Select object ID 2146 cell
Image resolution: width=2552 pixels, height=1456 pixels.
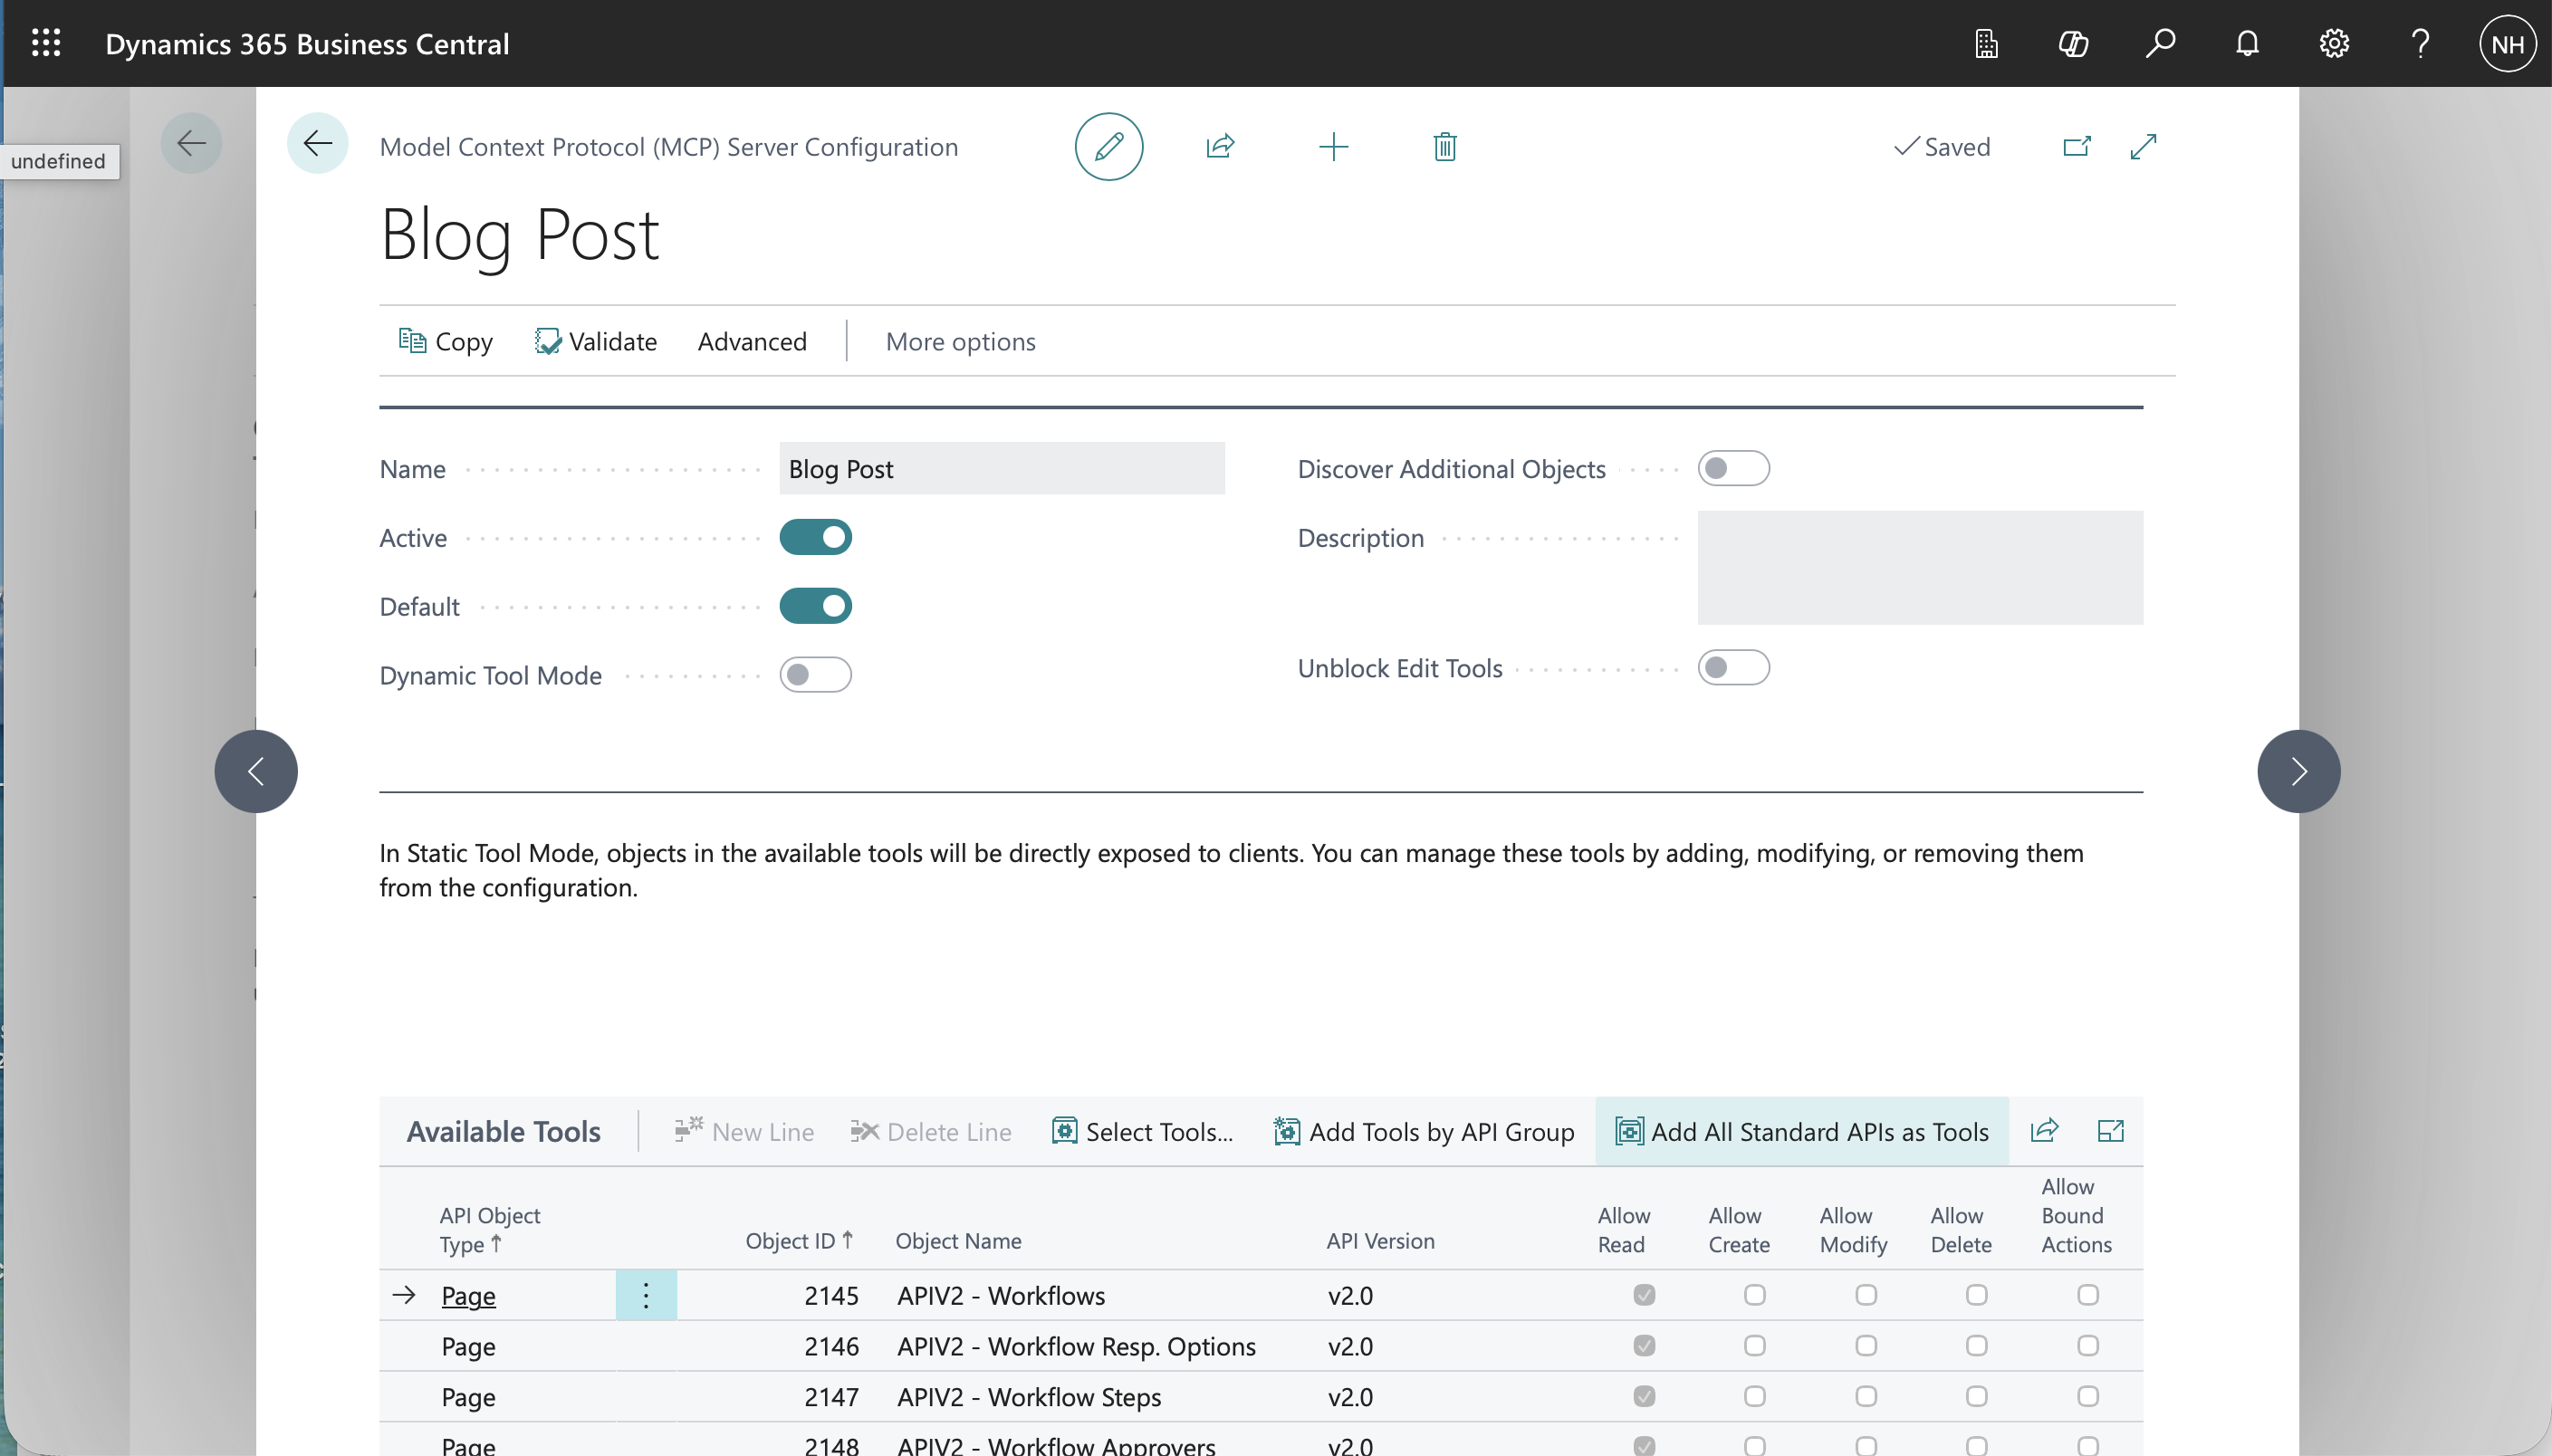coord(831,1346)
